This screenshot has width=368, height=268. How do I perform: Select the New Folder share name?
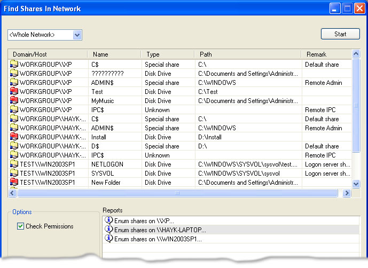pyautogui.click(x=106, y=183)
